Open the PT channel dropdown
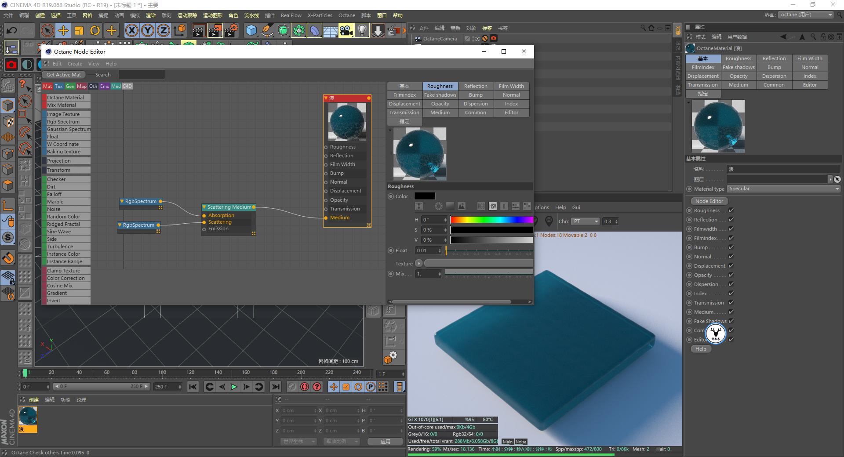Image resolution: width=844 pixels, height=457 pixels. pos(585,221)
